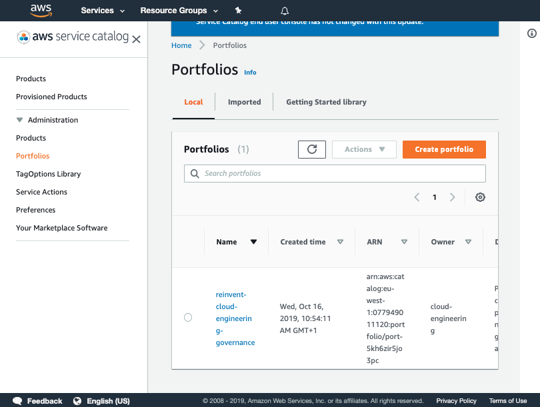Open the Services dropdown menu
Viewport: 540px width, 407px height.
103,11
